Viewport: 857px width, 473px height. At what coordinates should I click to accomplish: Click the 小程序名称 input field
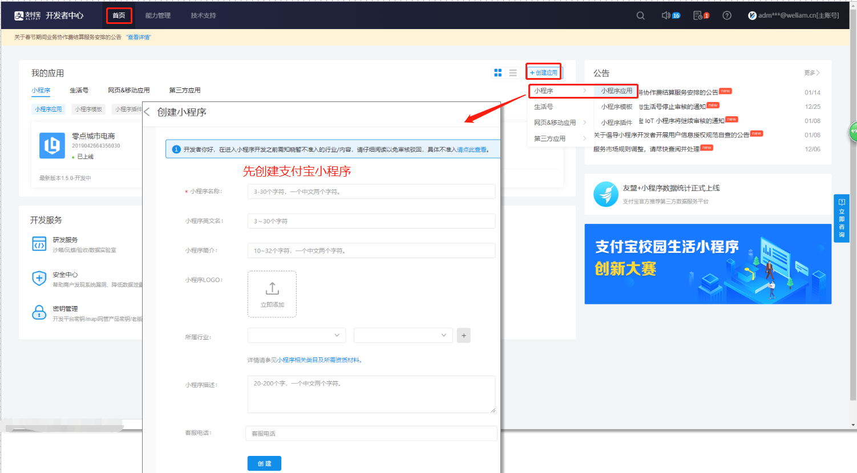pos(371,191)
